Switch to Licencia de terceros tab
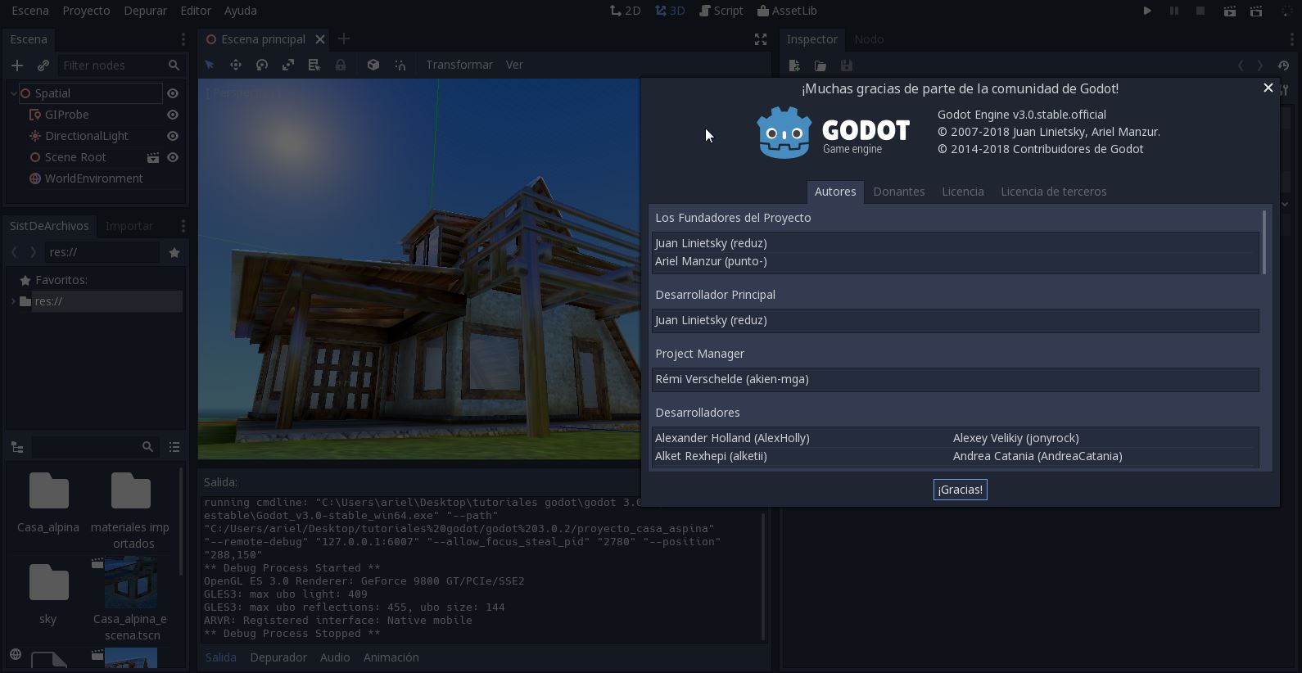Screen dimensions: 1302x673 click(x=1054, y=192)
